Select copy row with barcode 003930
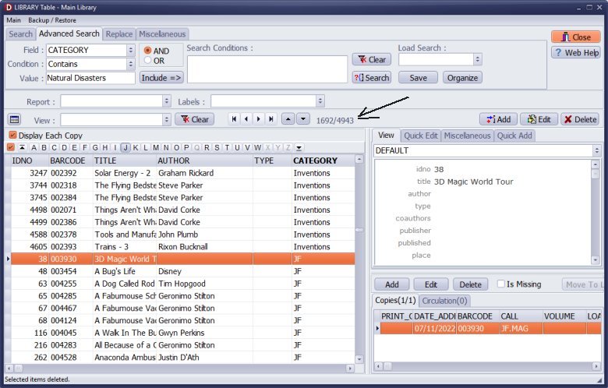The height and width of the screenshot is (388, 608). (490, 328)
